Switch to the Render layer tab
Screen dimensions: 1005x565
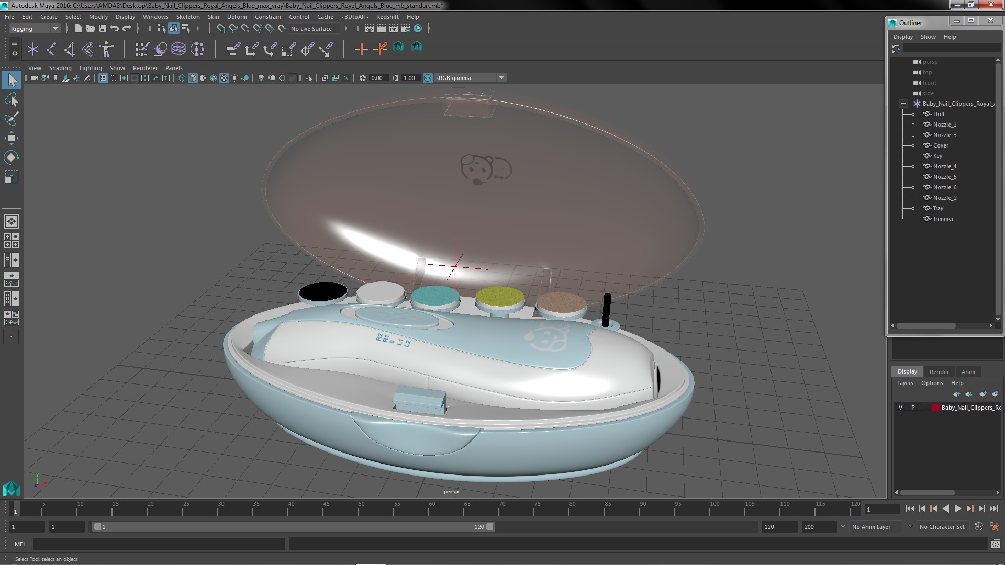[939, 371]
